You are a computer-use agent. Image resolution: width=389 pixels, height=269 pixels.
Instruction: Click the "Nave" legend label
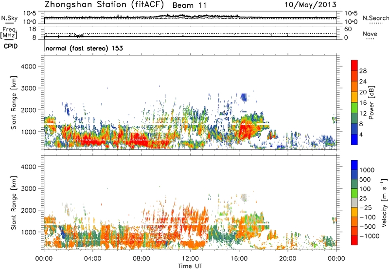click(x=370, y=34)
